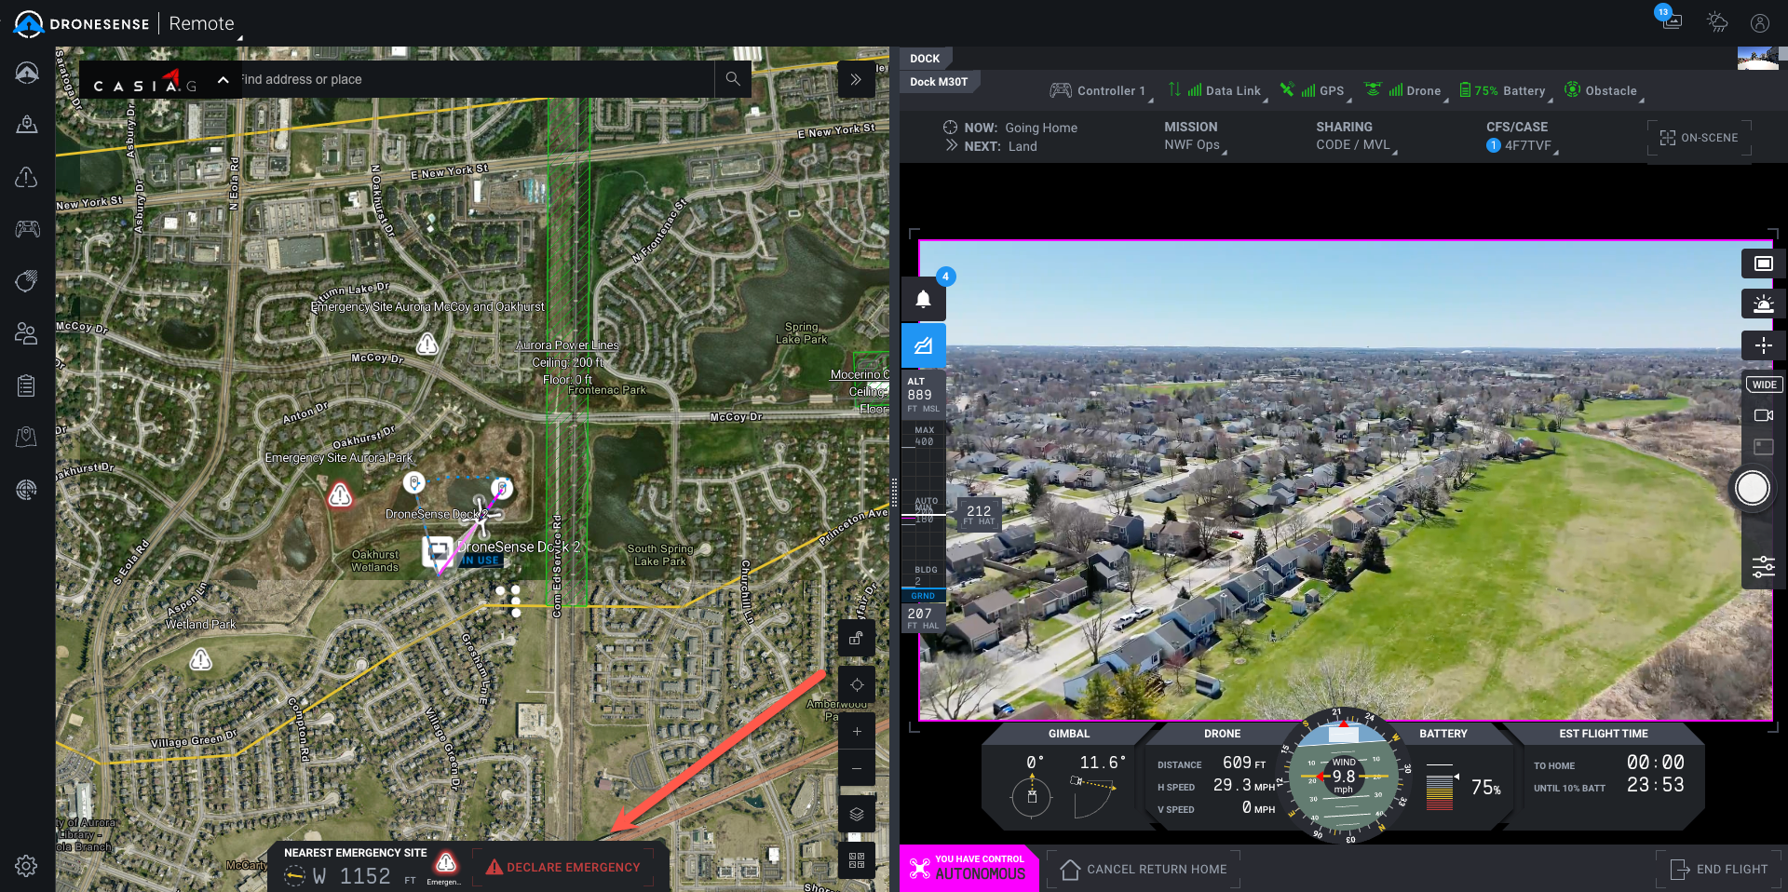The width and height of the screenshot is (1788, 892).
Task: Click the wind attitude compass gauge
Action: pyautogui.click(x=1343, y=775)
